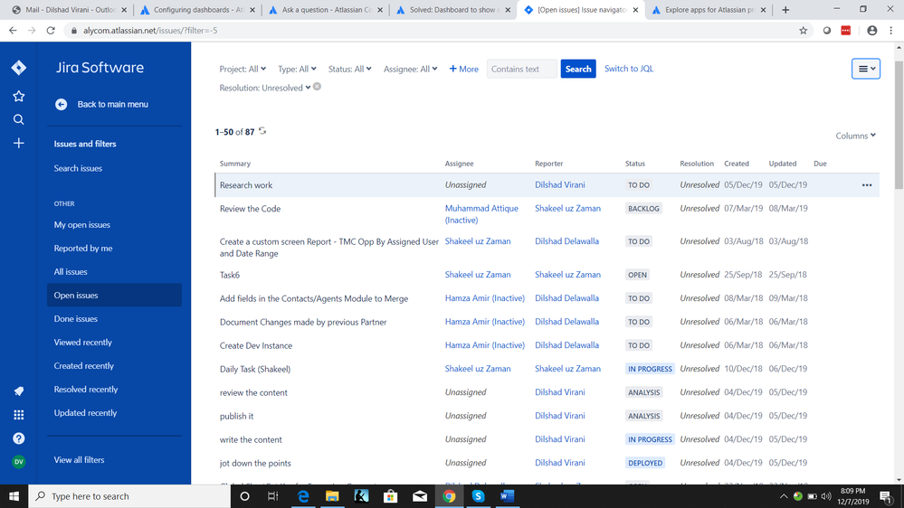Click the help question mark icon
This screenshot has width=904, height=508.
tap(18, 438)
